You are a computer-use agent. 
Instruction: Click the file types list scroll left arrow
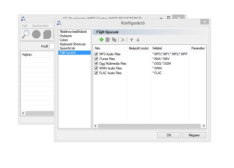click(95, 126)
